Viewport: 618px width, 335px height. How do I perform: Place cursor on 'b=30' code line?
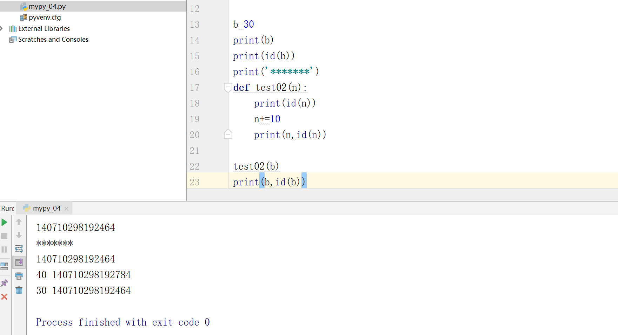[244, 24]
